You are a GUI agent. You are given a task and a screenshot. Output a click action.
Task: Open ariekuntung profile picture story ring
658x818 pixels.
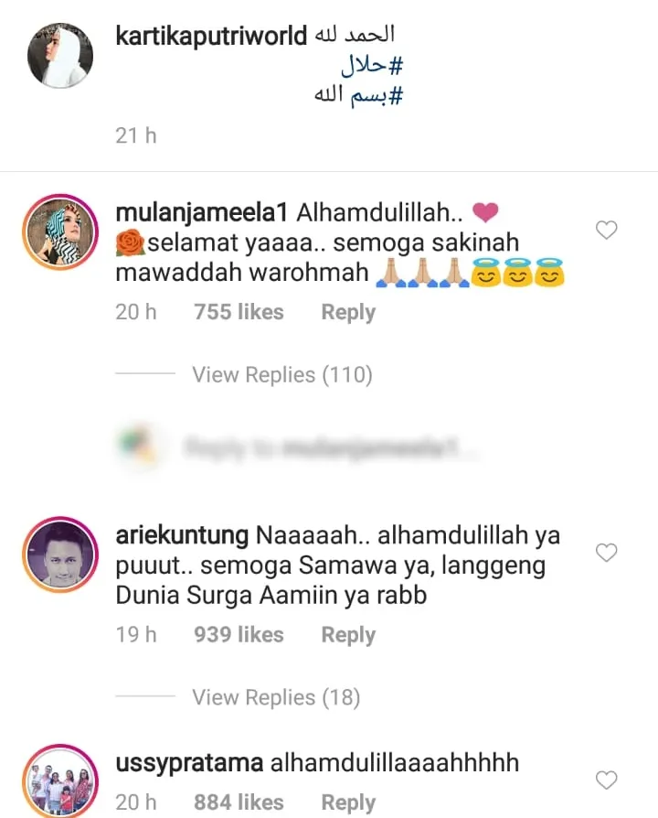tap(60, 554)
